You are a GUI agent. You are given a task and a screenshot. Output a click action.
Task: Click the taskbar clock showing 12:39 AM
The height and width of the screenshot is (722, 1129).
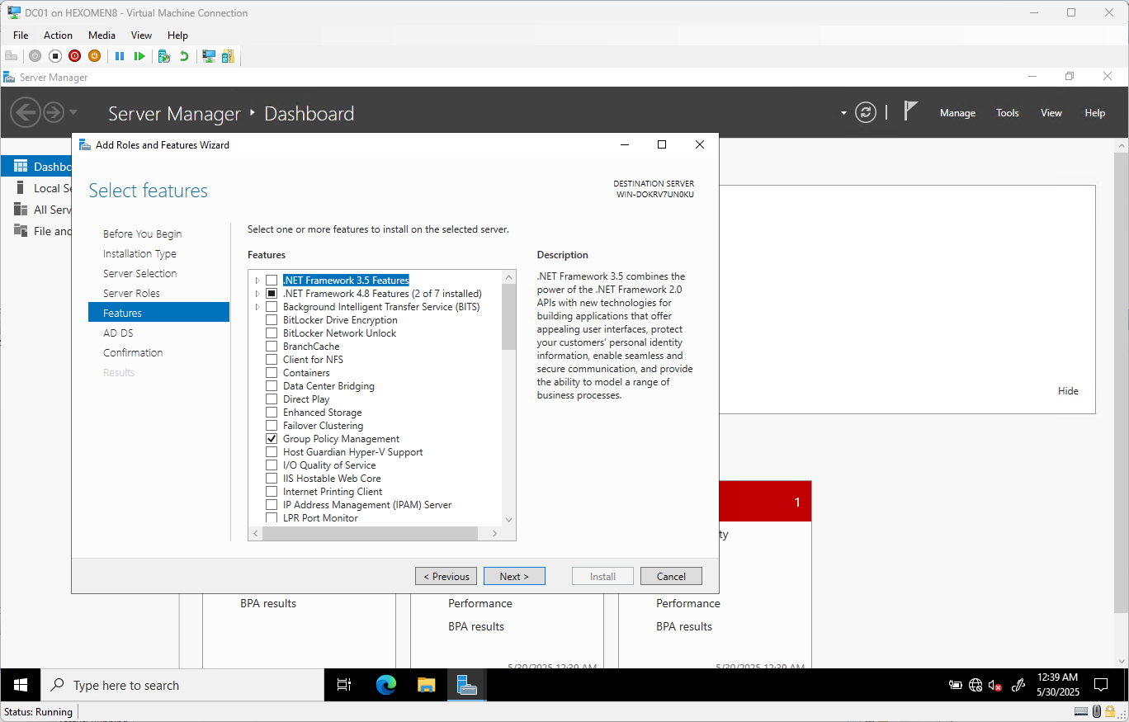tap(1058, 685)
